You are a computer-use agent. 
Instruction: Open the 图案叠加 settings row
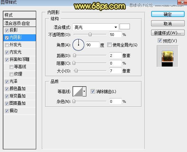[x=20, y=103]
